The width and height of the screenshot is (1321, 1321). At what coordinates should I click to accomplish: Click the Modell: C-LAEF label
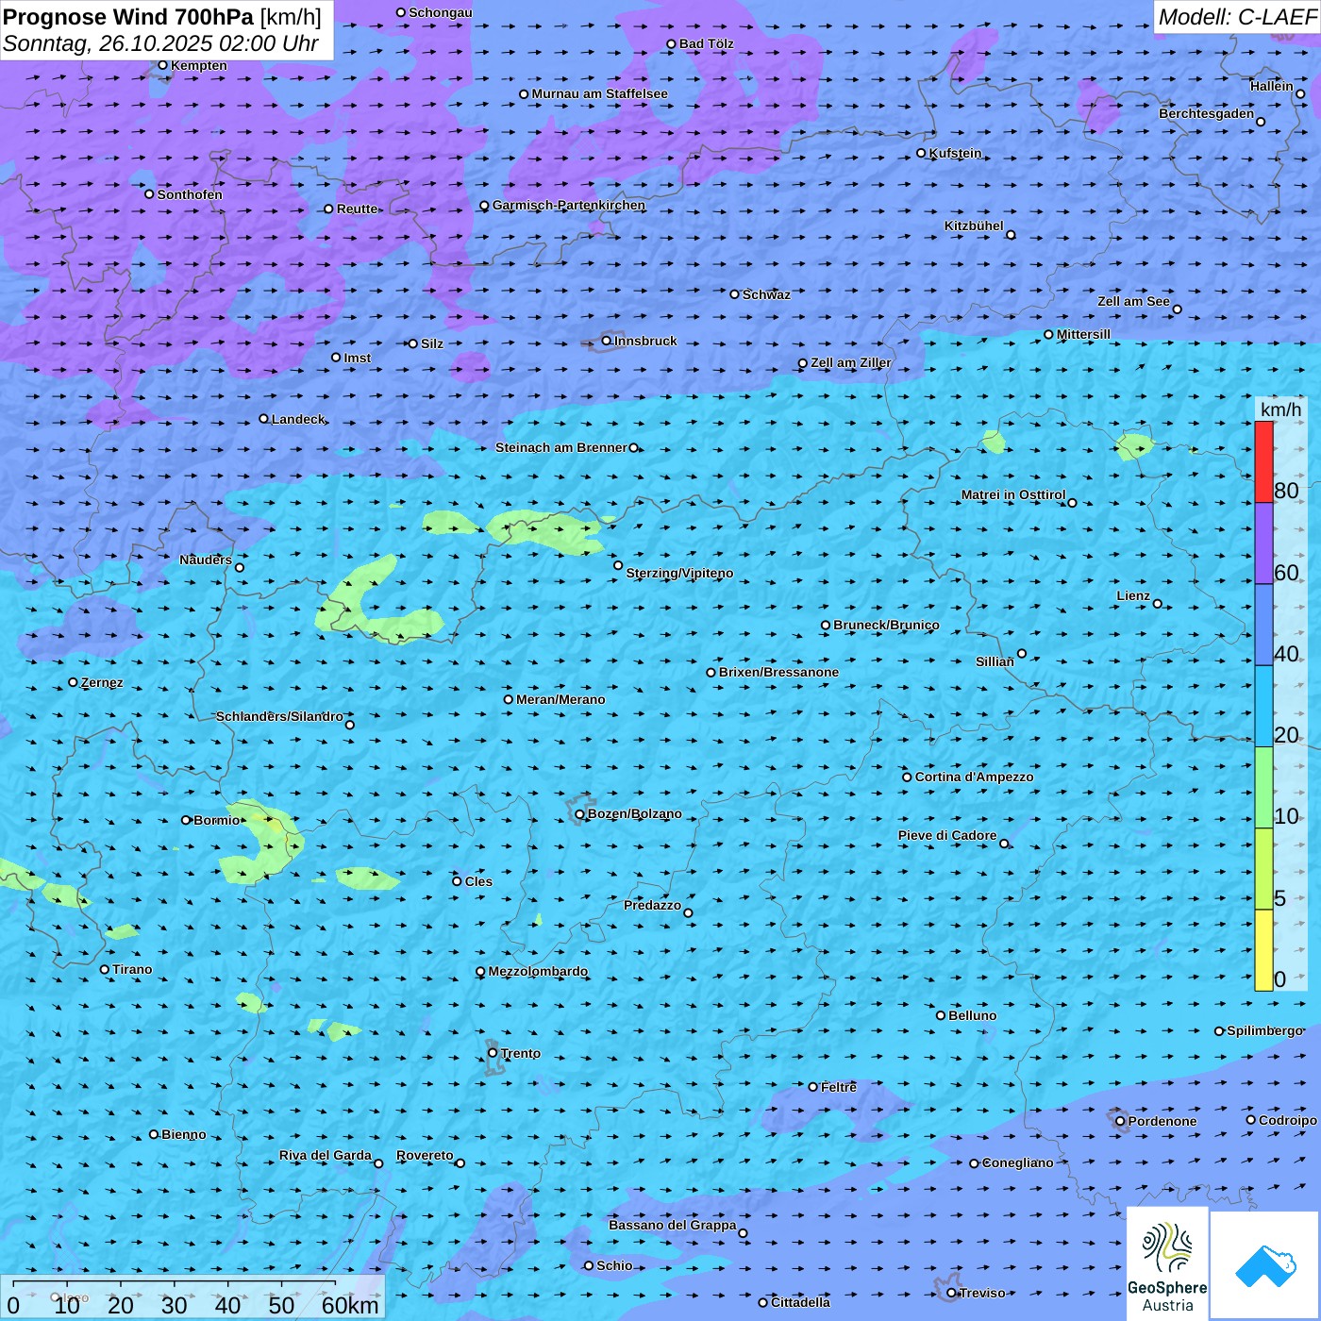(1237, 17)
